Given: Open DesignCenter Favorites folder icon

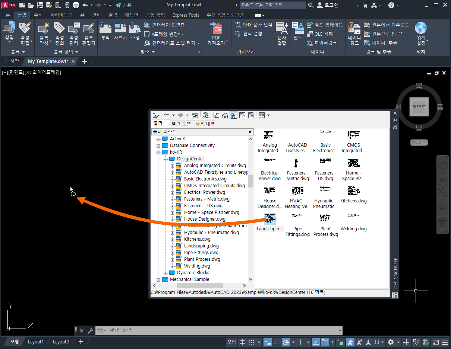Looking at the screenshot, I should [216, 115].
